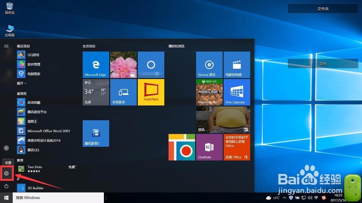The height and width of the screenshot is (203, 362).
Task: Click the 免费 label next to Two Dots
Action: tap(72, 167)
